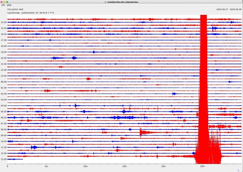Click the red close window button
Screen dimensions: 243x172
1,2
